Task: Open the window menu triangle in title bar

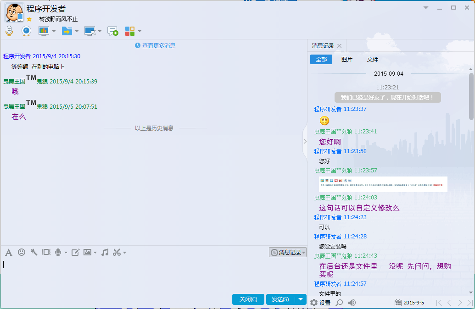Action: click(x=426, y=8)
